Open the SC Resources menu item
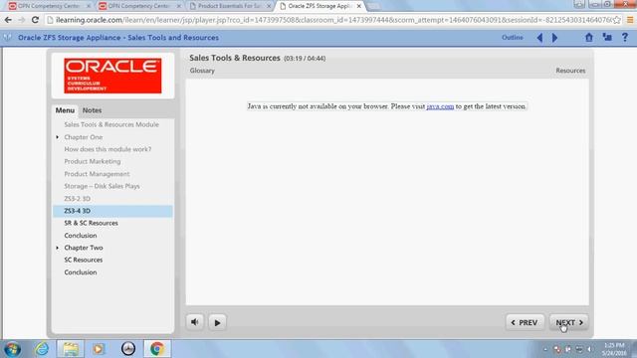Image resolution: width=637 pixels, height=358 pixels. tap(84, 260)
